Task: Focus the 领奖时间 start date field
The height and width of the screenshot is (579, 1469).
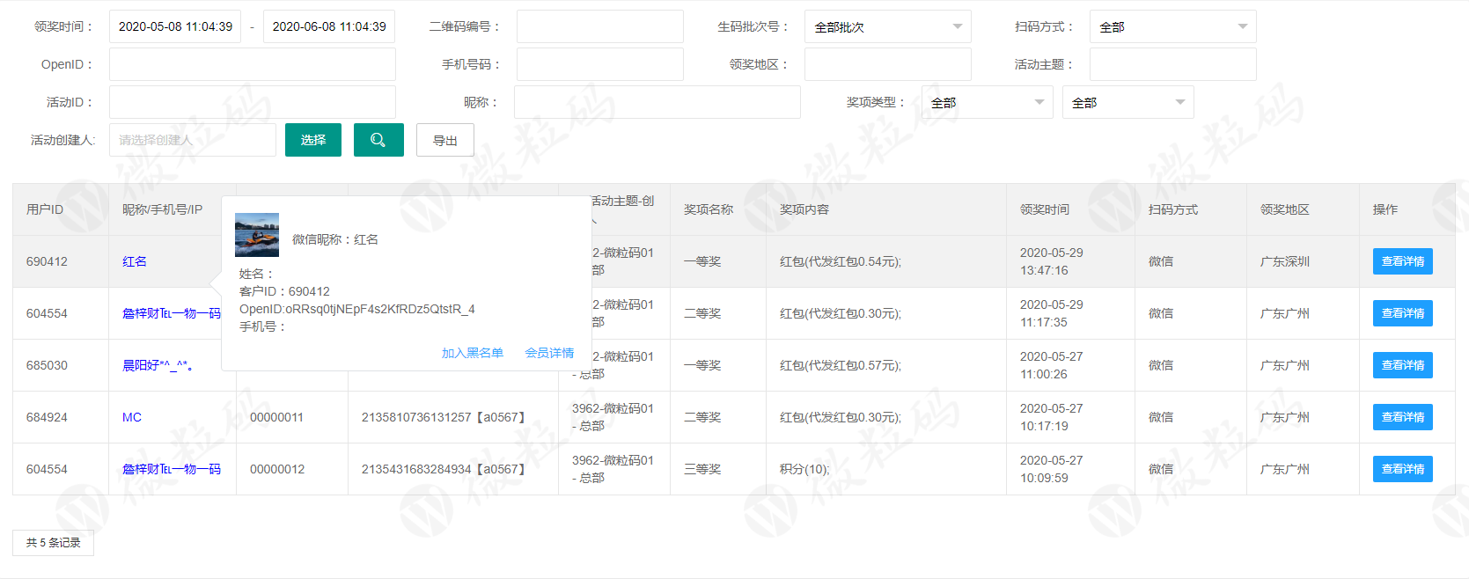Action: (175, 27)
